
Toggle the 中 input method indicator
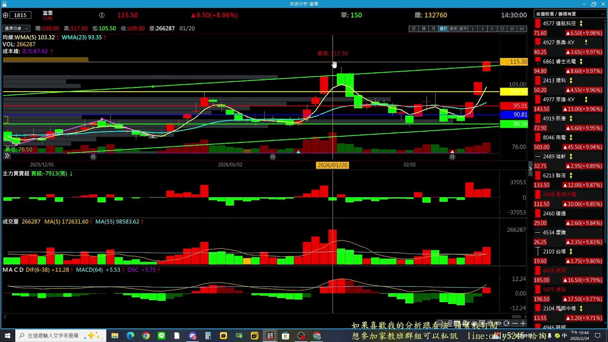coord(565,336)
